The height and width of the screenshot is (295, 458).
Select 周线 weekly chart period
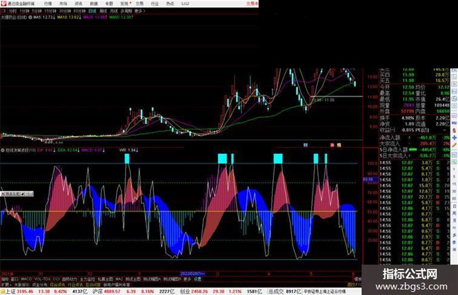coord(103,11)
